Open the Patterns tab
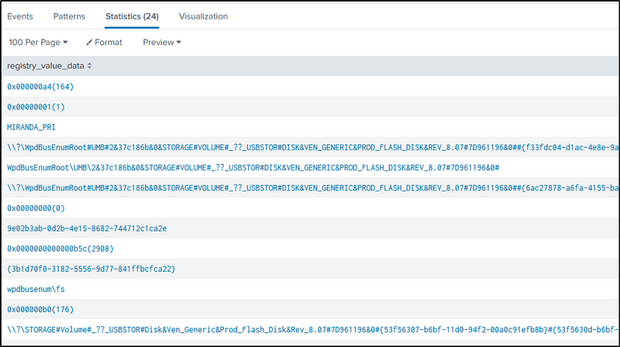This screenshot has width=620, height=347. [69, 15]
